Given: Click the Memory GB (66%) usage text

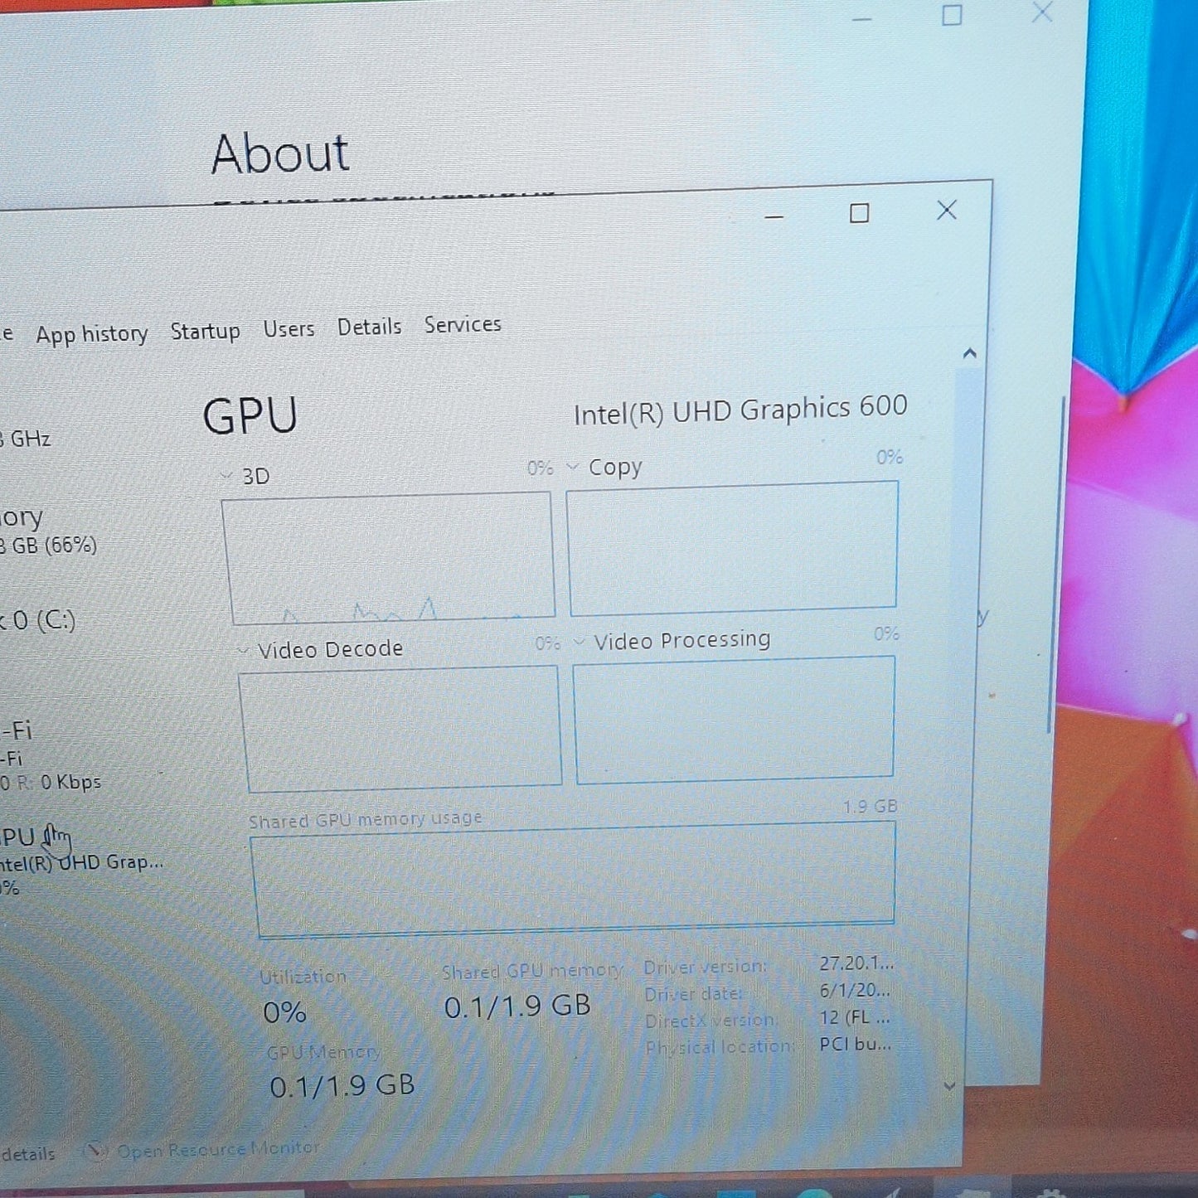Looking at the screenshot, I should [48, 545].
